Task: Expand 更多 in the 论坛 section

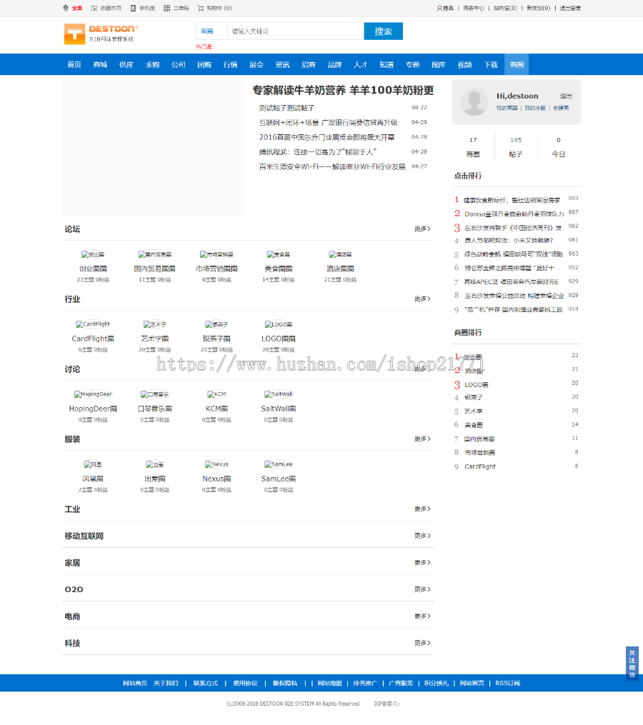Action: (x=422, y=229)
